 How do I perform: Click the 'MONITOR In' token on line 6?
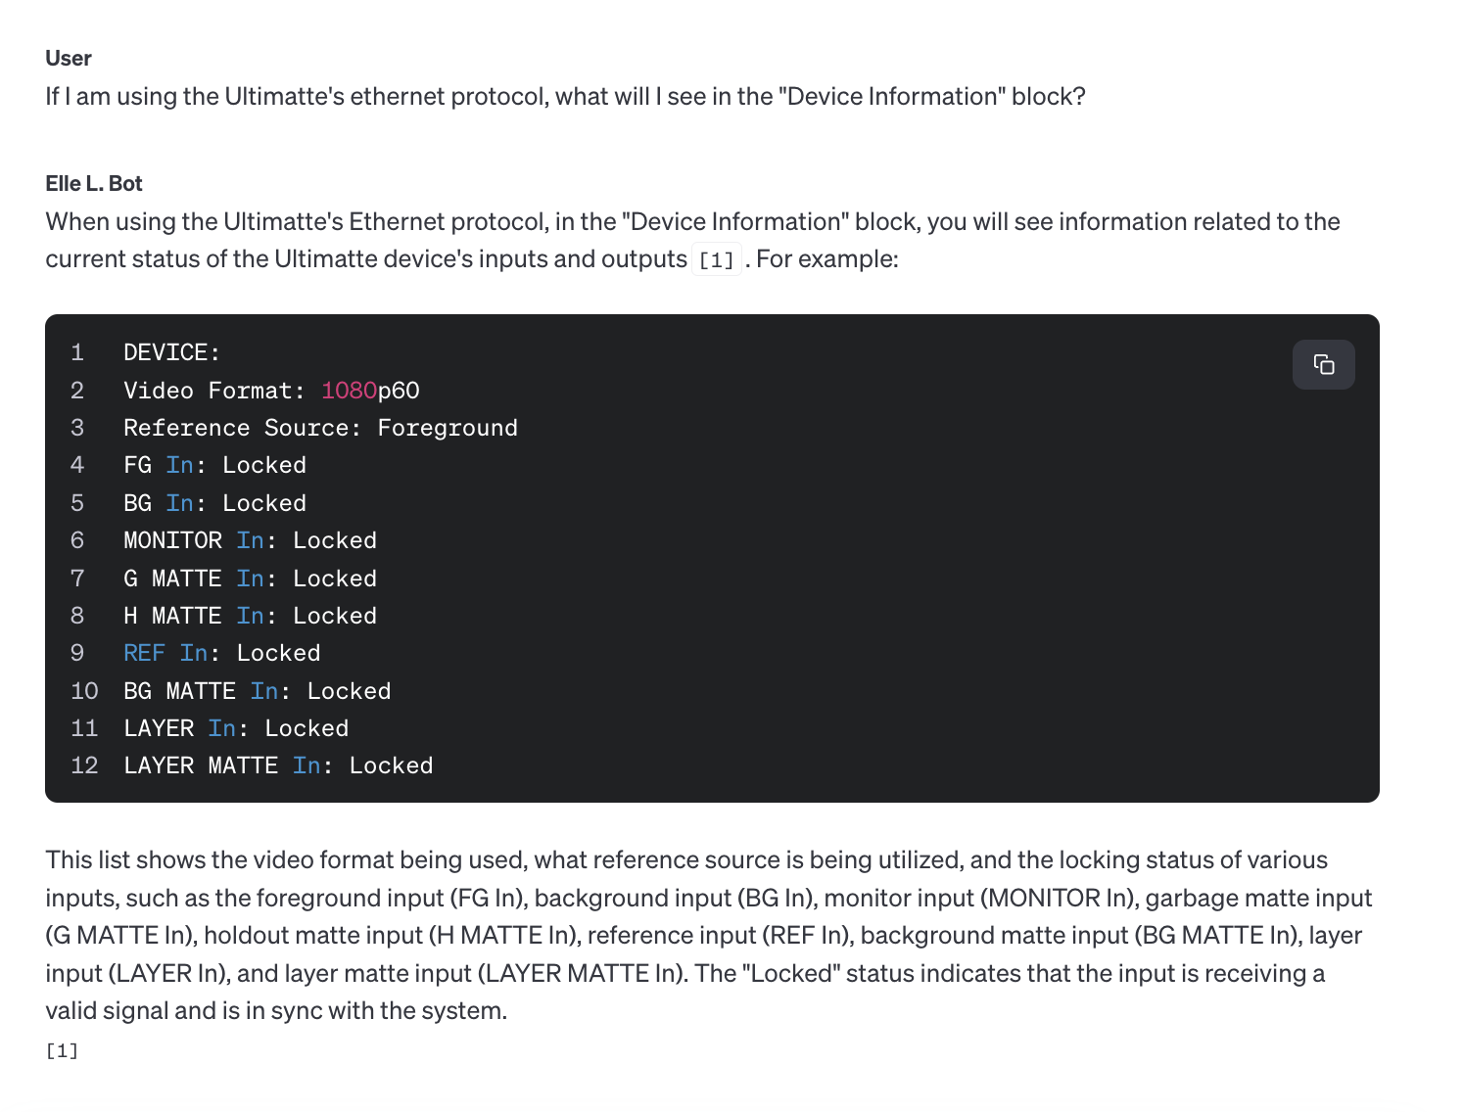point(193,539)
